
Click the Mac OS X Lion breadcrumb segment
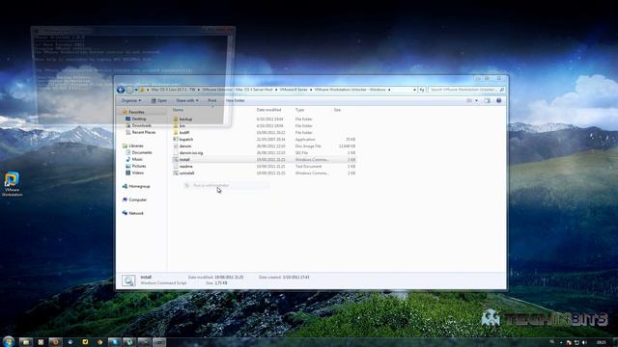click(173, 90)
